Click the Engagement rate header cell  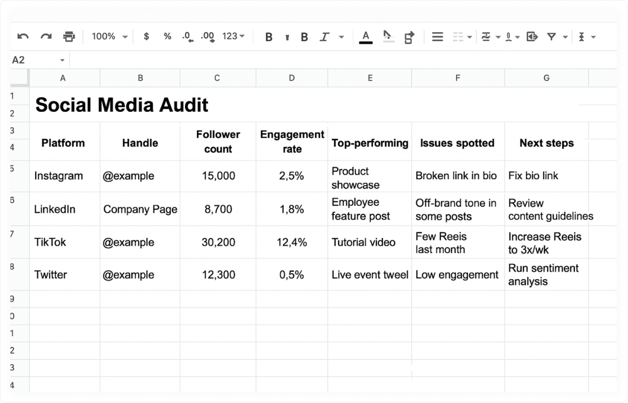291,142
